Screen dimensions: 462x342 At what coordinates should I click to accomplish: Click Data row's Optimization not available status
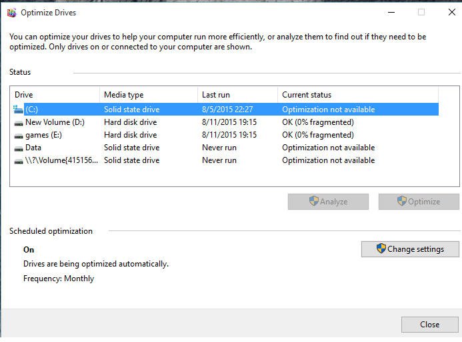click(x=328, y=148)
